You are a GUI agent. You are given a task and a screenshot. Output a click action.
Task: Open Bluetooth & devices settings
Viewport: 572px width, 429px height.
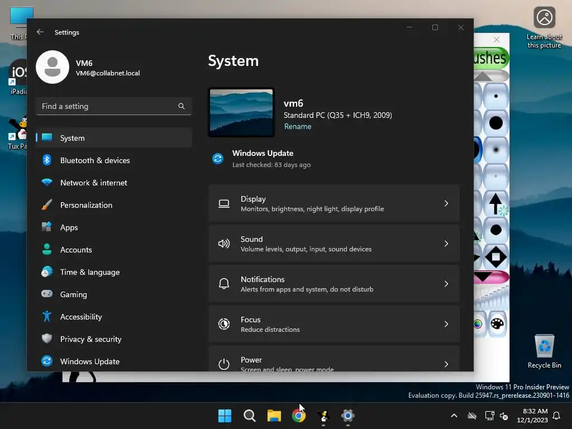[114, 160]
